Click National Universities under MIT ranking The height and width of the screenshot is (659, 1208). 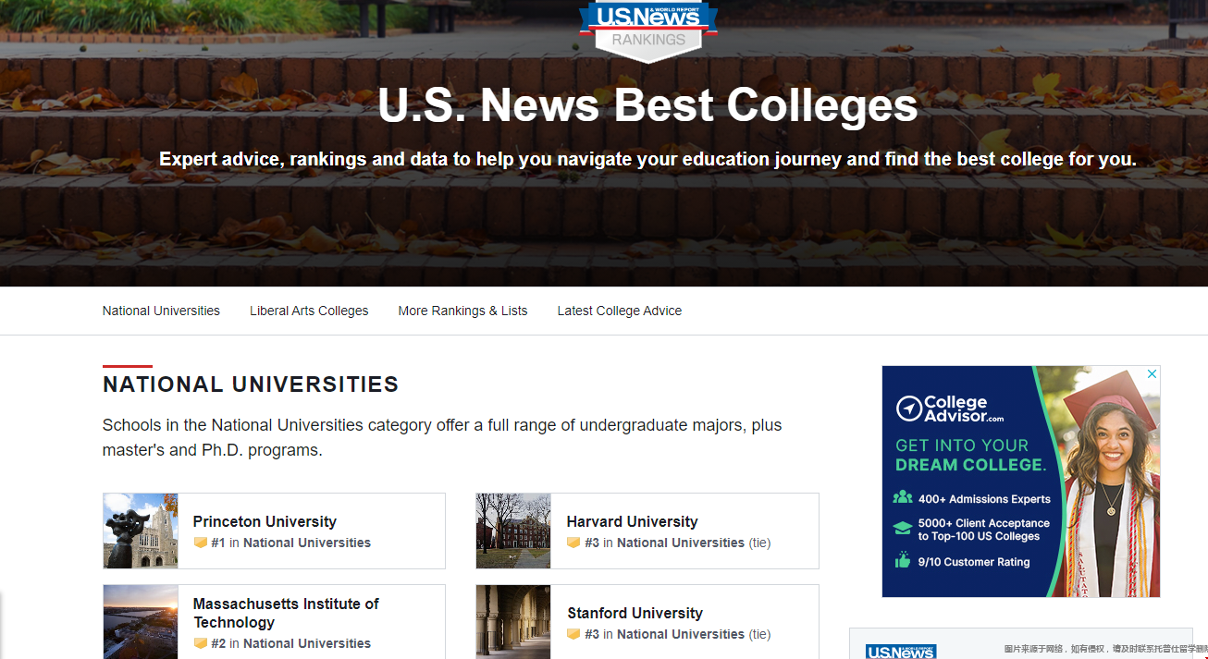(307, 643)
